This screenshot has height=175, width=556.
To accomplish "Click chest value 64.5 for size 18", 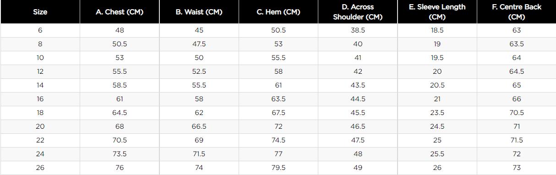I will tap(120, 113).
